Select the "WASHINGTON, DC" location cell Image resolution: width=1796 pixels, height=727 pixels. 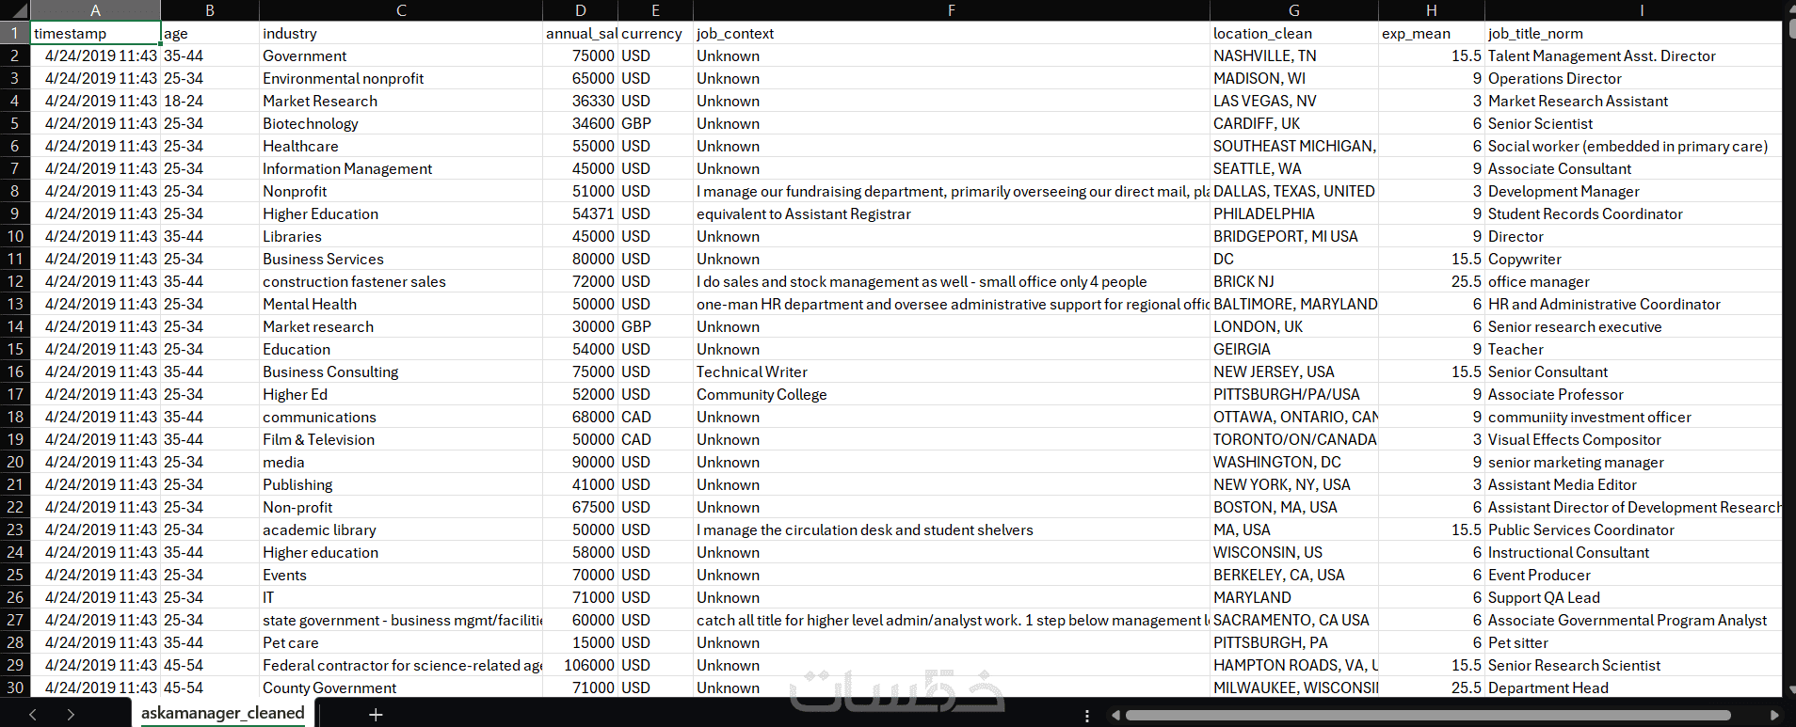1294,462
